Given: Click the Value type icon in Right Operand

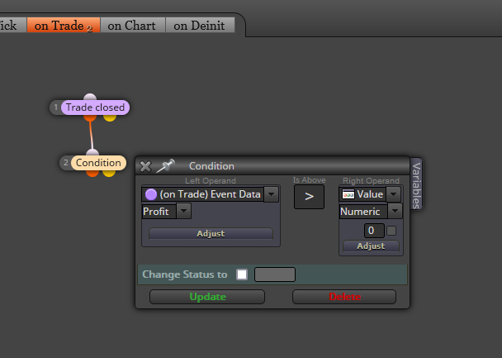Looking at the screenshot, I should tap(348, 194).
